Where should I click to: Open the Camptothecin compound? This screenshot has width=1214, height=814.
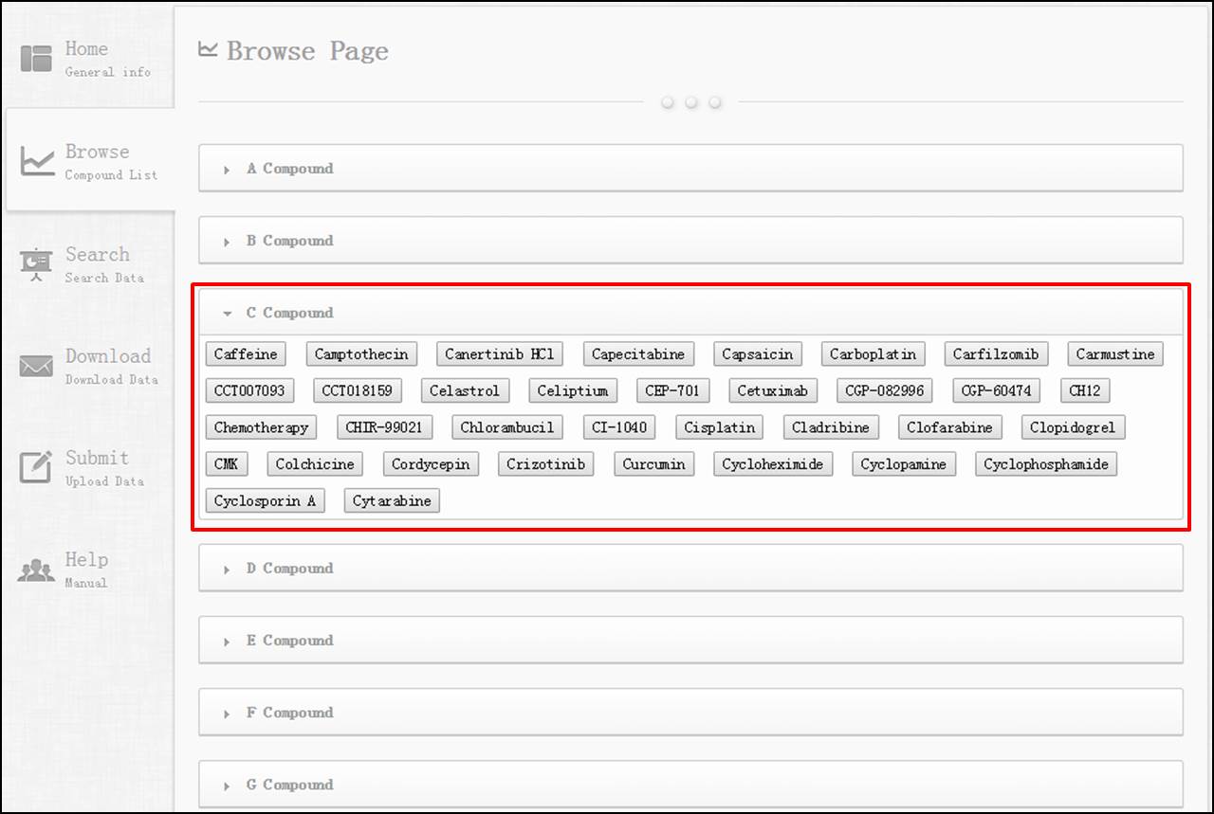coord(361,354)
